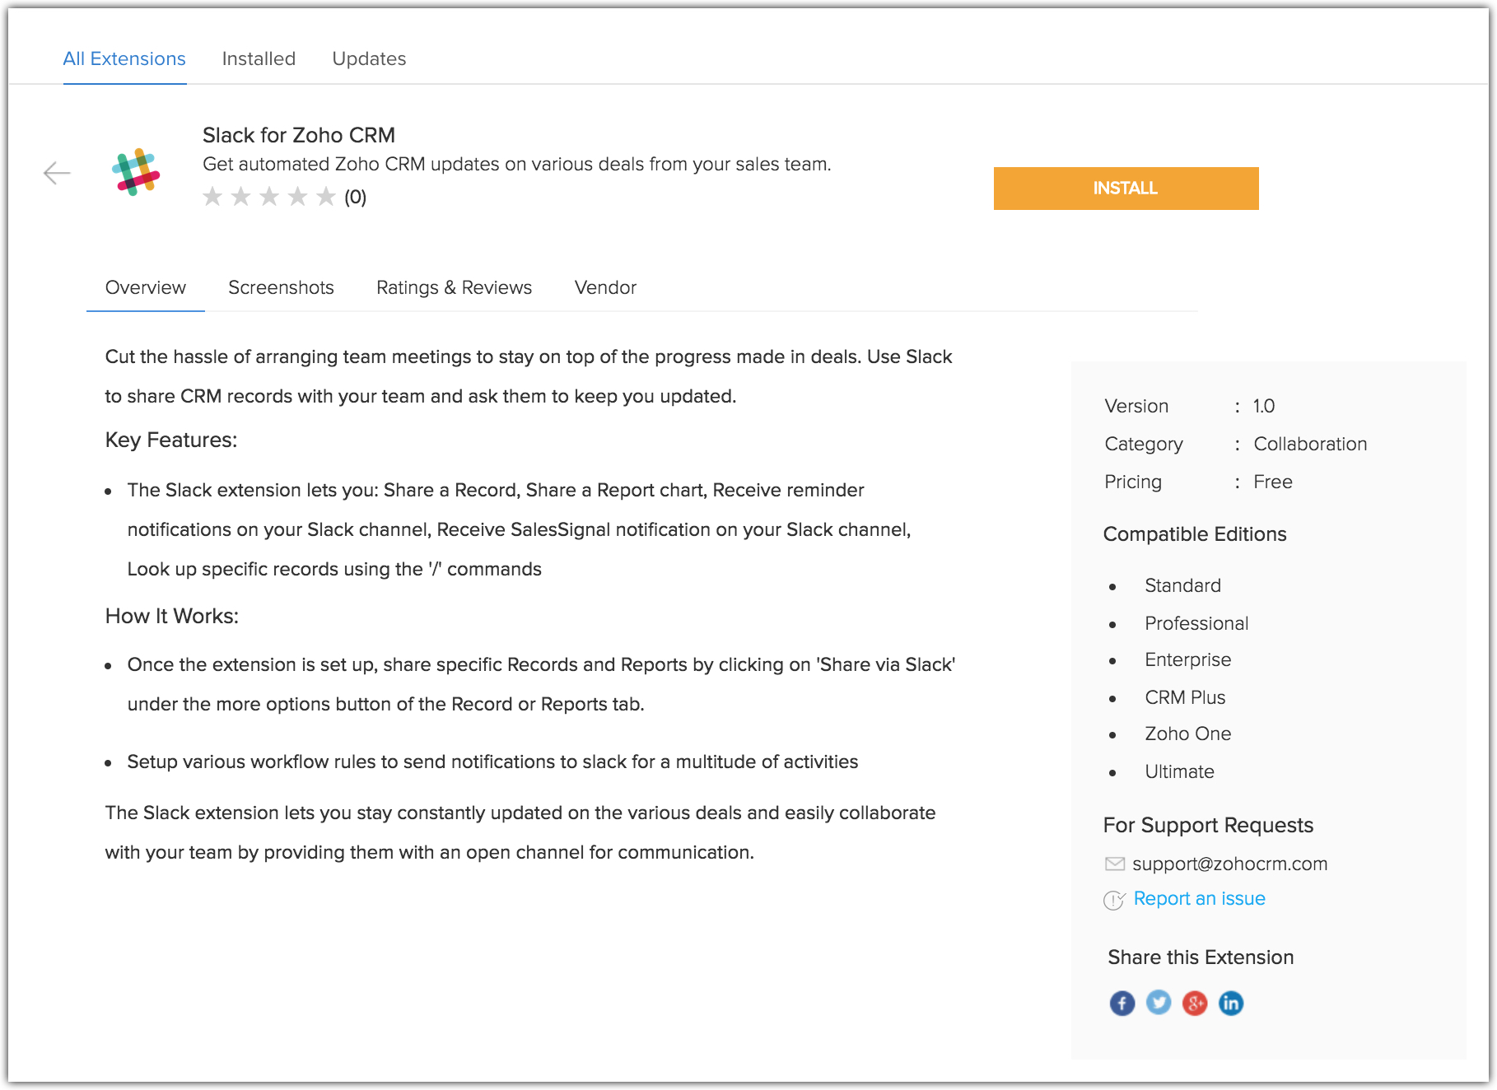The width and height of the screenshot is (1497, 1090).
Task: Share extension on Twitter
Action: point(1159,1003)
